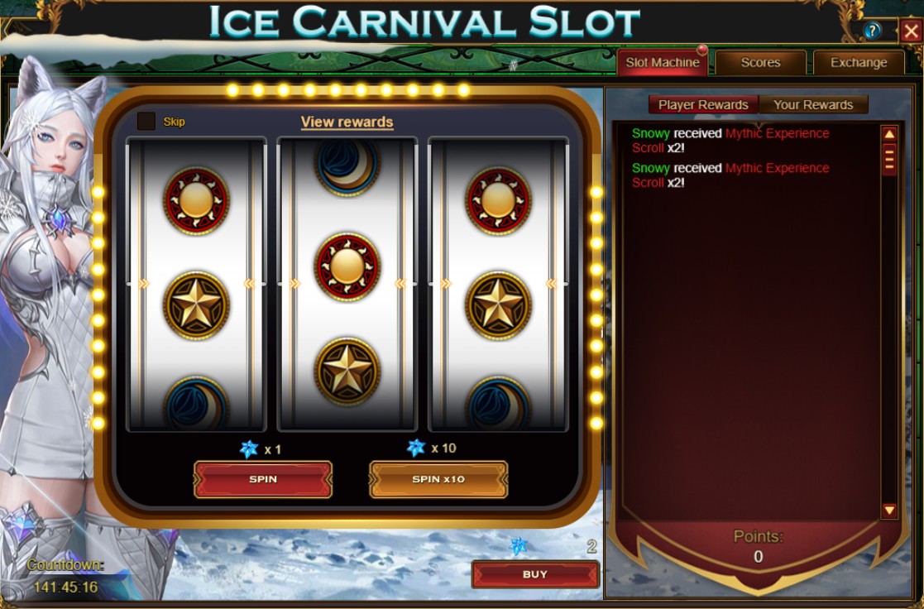
Task: Click the sun symbol in the middle reel center
Action: tap(347, 267)
